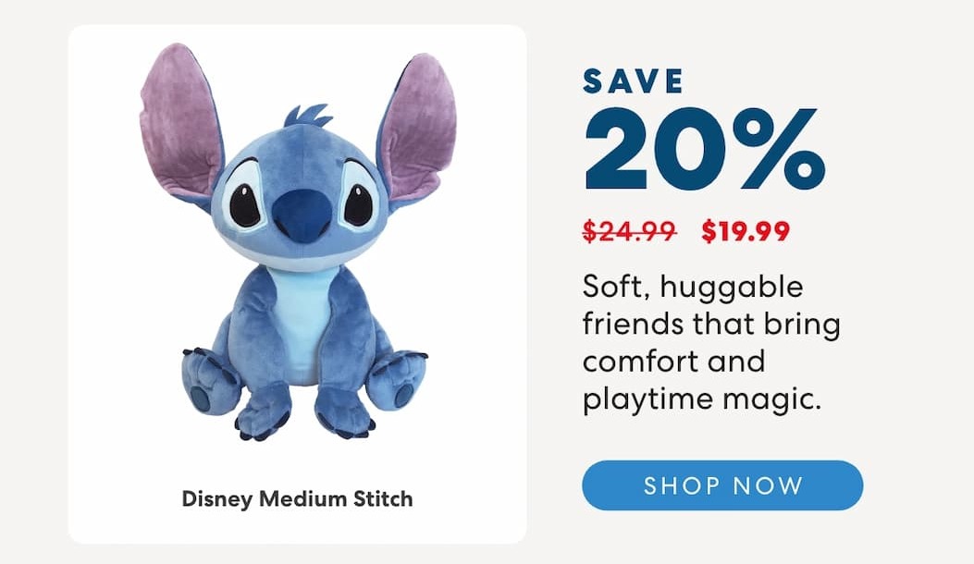Click Stitch's dark blue nose
Viewport: 974px width, 564px height.
point(302,215)
